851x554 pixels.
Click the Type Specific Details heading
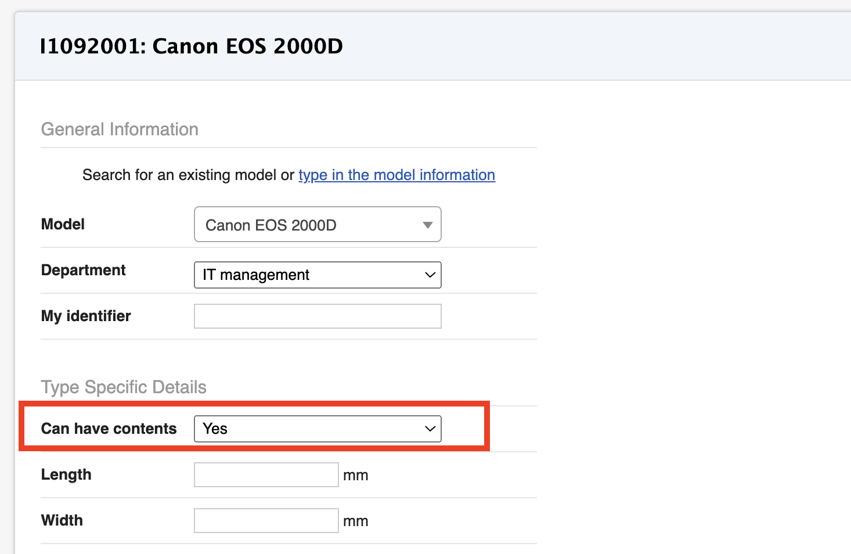(124, 387)
